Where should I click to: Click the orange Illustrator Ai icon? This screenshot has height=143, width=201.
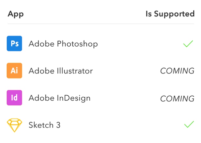pyautogui.click(x=14, y=71)
